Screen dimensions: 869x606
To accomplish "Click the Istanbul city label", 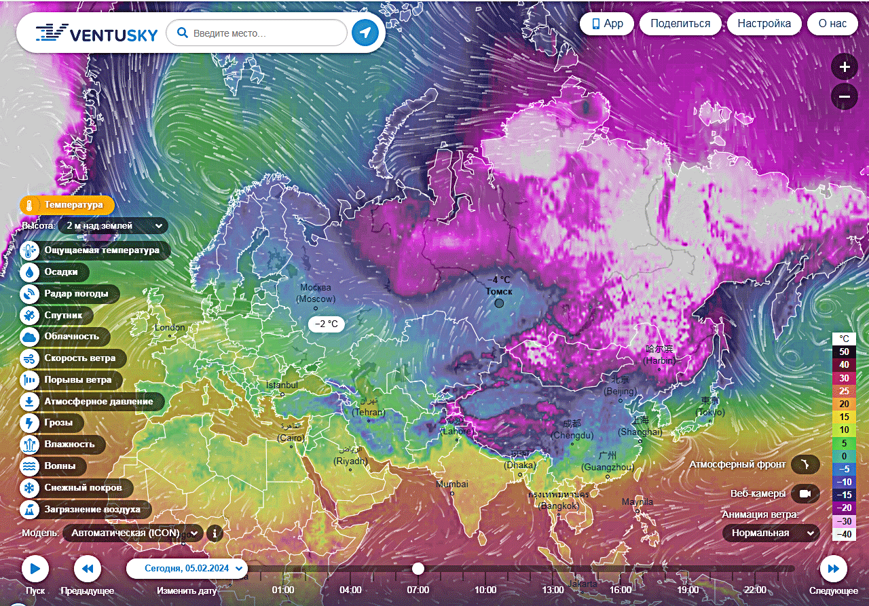I will pyautogui.click(x=282, y=385).
